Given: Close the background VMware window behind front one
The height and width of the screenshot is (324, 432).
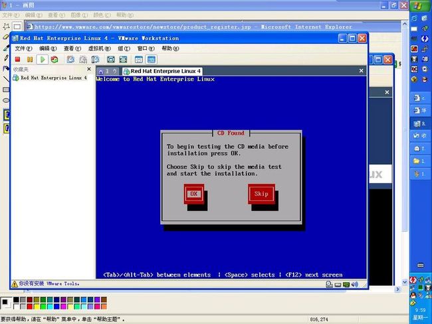Looking at the screenshot, I should (x=388, y=60).
